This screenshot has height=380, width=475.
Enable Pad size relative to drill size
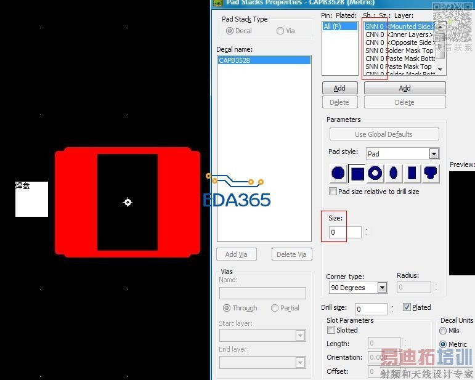(333, 192)
